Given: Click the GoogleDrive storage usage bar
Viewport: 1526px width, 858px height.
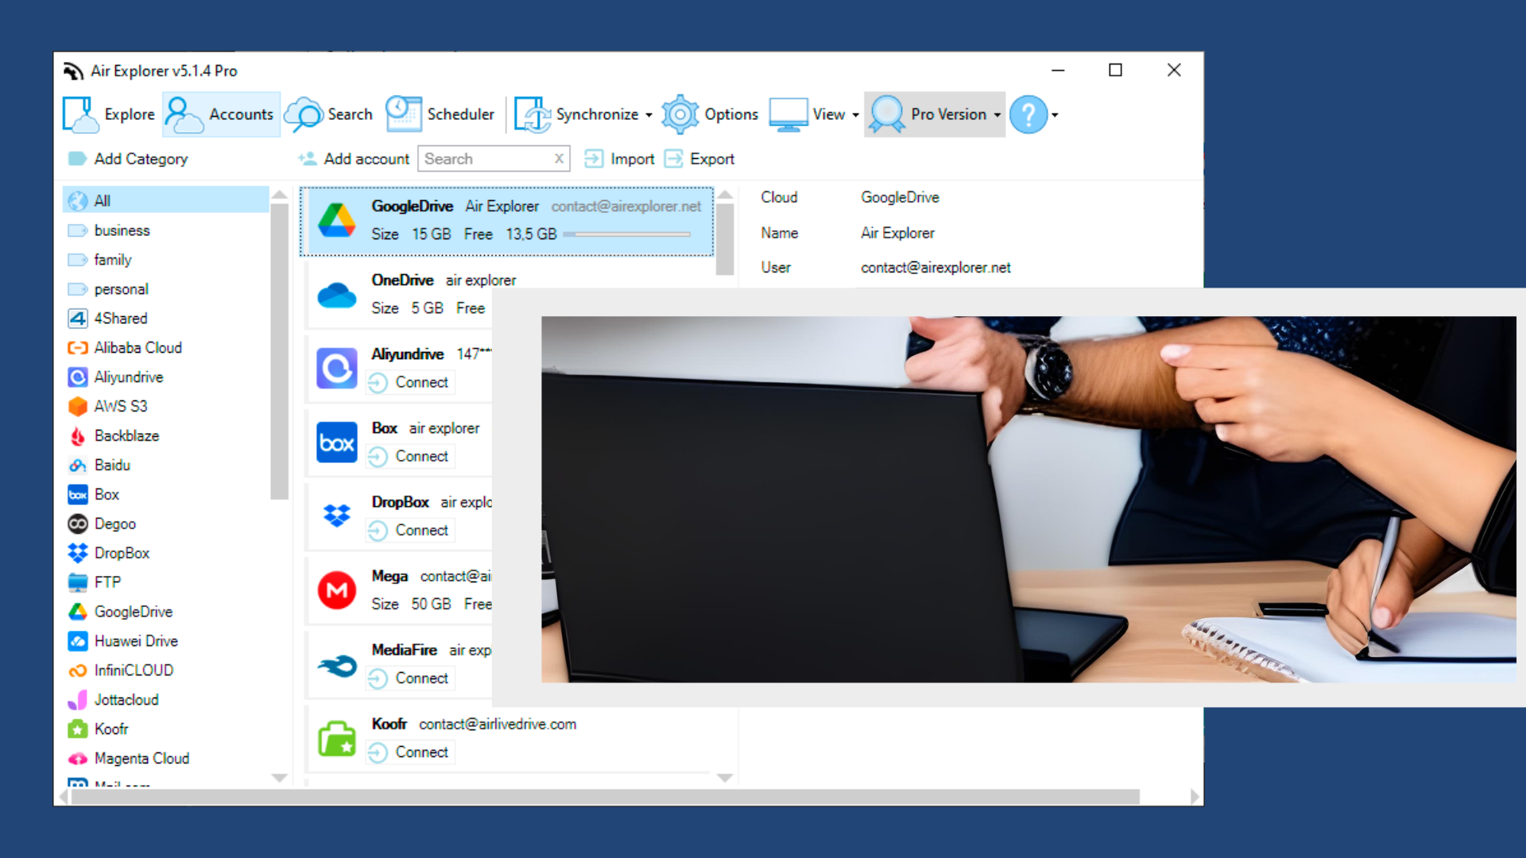Looking at the screenshot, I should pos(626,234).
